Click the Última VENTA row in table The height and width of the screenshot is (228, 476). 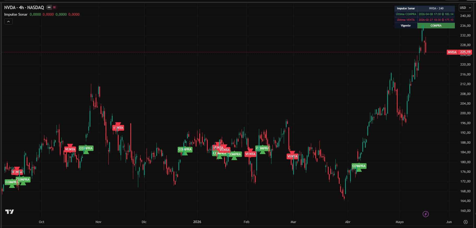pyautogui.click(x=425, y=20)
